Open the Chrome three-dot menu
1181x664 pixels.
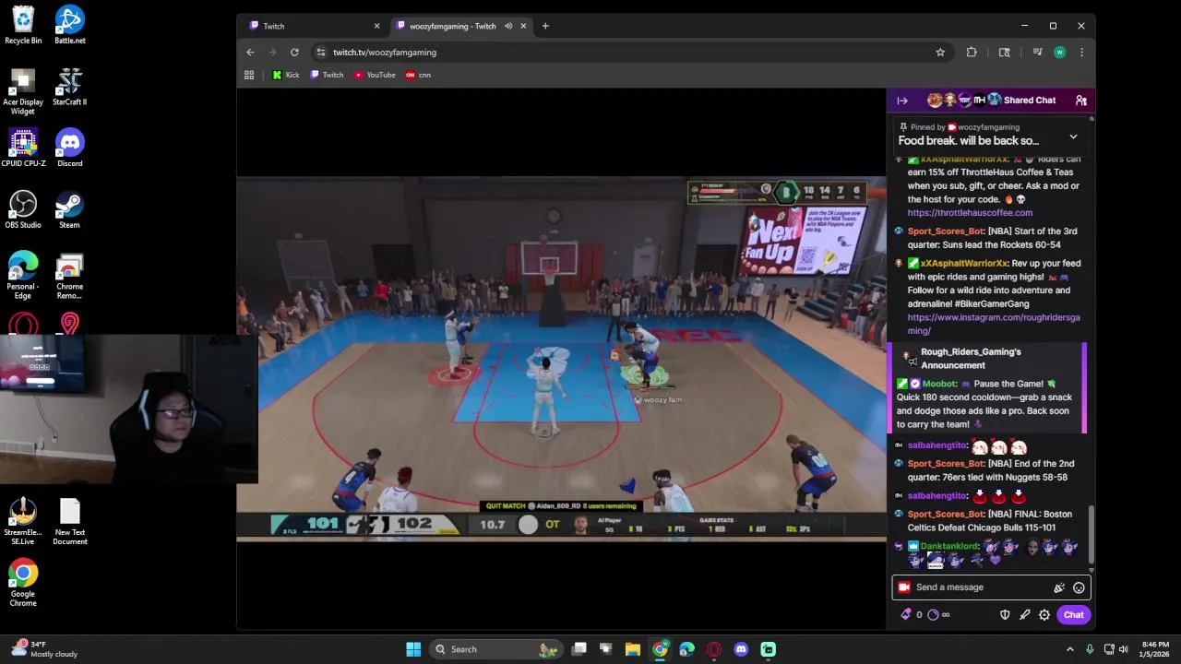(x=1081, y=53)
